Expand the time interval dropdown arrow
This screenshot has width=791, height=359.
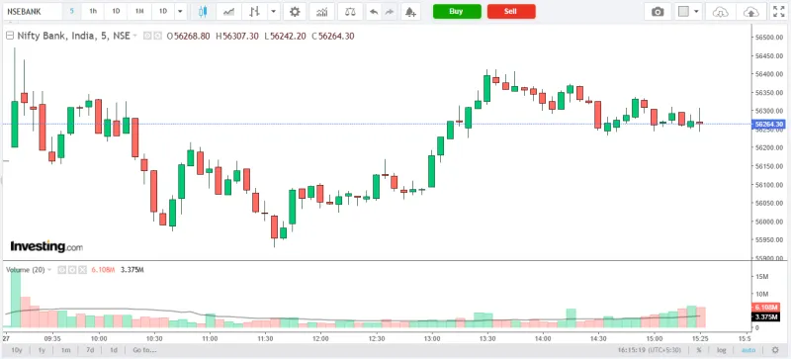point(180,12)
